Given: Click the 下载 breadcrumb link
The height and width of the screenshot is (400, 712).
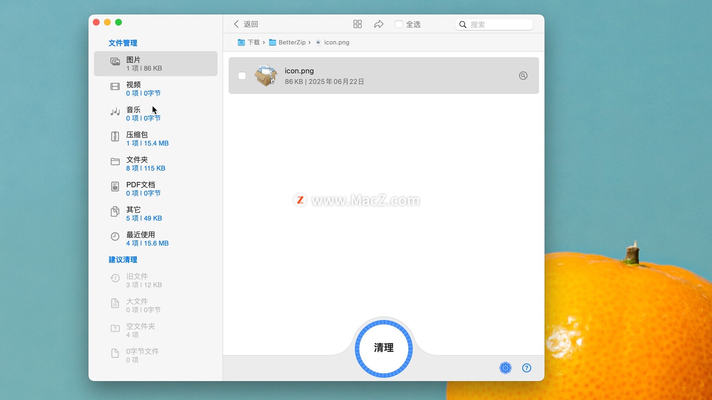Looking at the screenshot, I should (x=254, y=42).
